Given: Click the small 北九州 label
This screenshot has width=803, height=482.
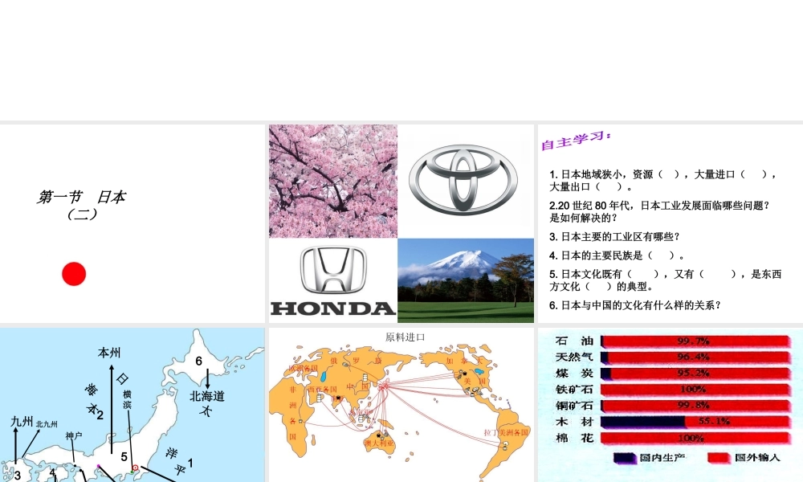Looking at the screenshot, I should pyautogui.click(x=47, y=424).
